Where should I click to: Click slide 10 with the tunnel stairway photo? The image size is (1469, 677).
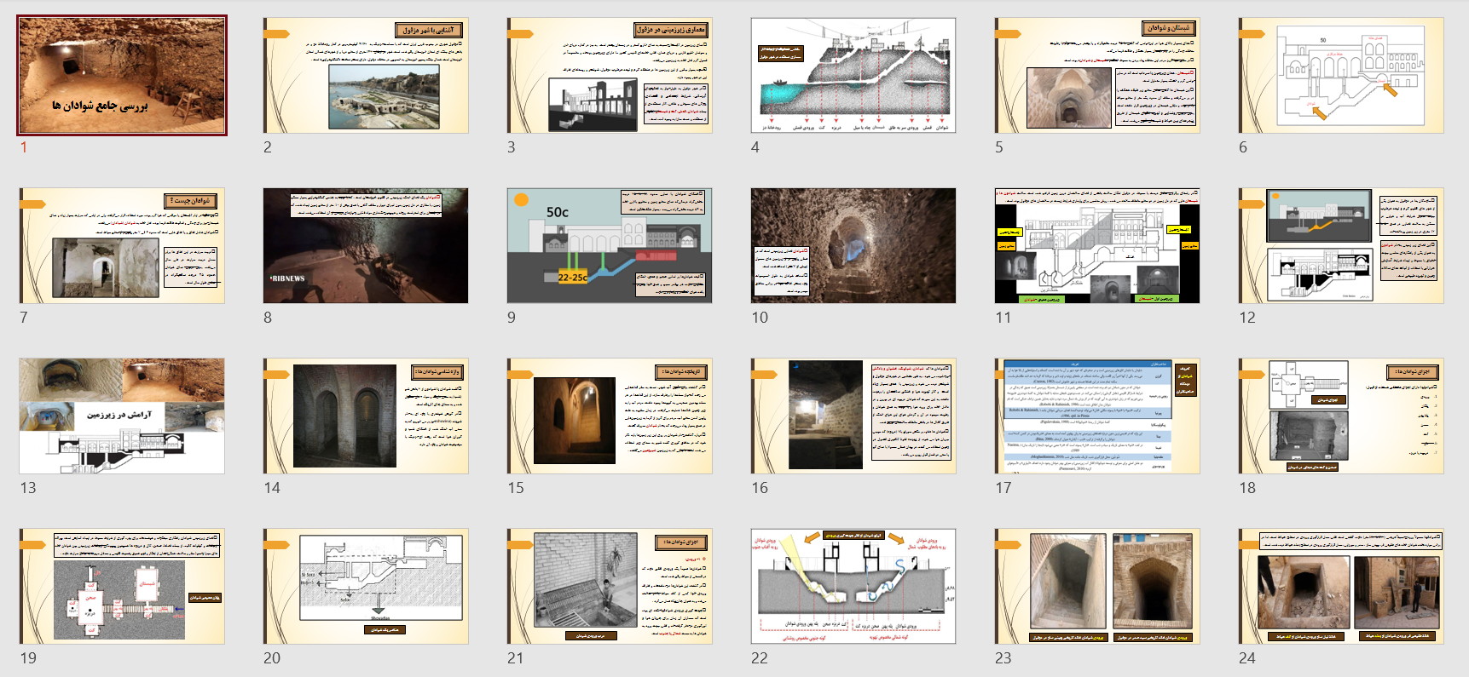(853, 245)
